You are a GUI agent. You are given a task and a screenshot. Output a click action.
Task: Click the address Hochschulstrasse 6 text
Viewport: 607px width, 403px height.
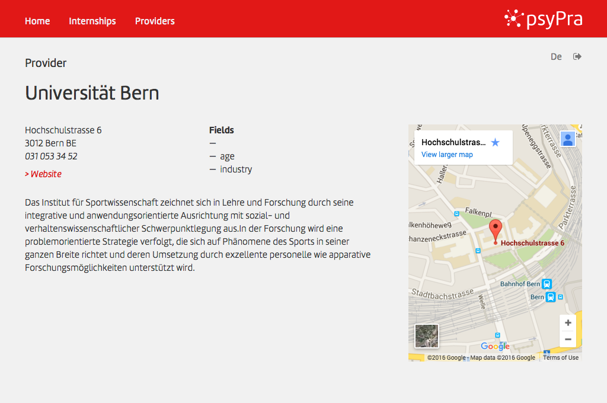click(x=63, y=130)
